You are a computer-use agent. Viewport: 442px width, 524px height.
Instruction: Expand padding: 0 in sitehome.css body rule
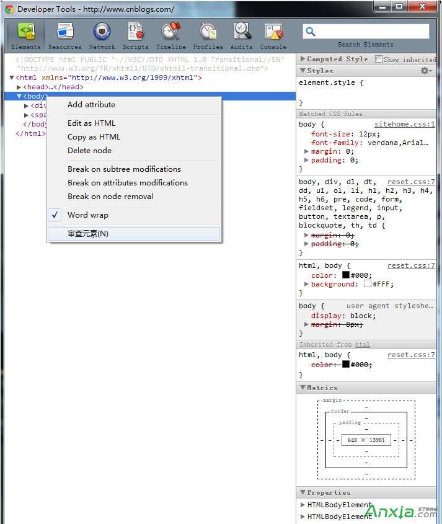(x=306, y=160)
